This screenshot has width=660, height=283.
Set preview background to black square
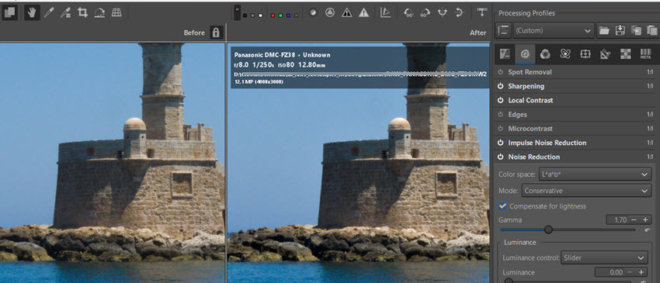point(245,16)
